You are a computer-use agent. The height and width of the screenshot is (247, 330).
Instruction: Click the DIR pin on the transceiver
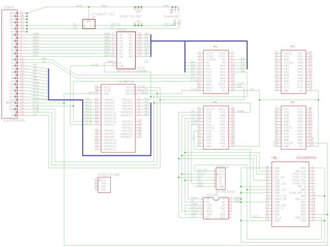[x=122, y=66]
